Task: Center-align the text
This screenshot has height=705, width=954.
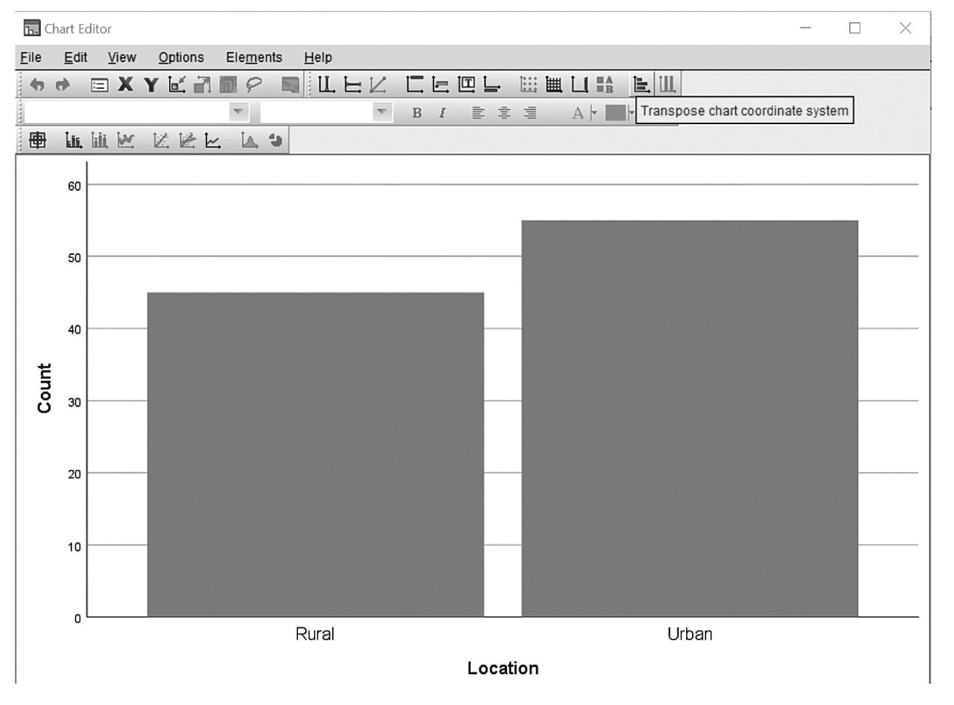Action: [504, 113]
